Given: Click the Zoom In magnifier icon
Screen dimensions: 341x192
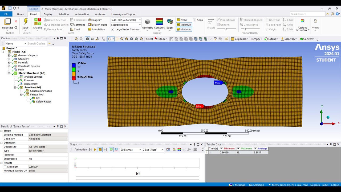Looking at the screenshot, I should [x=76, y=39].
